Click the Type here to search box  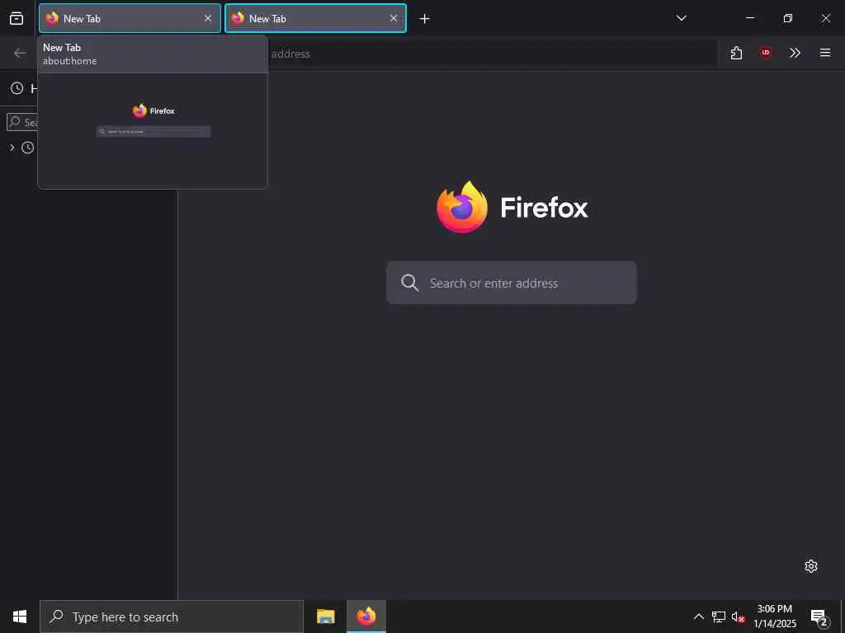172,617
